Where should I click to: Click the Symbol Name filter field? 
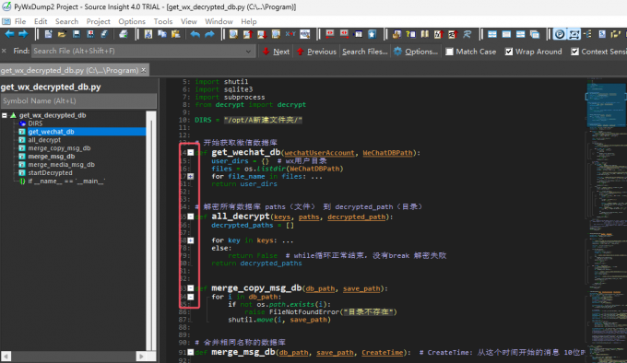(x=78, y=101)
